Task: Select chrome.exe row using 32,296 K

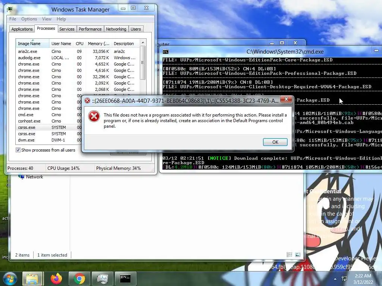Action: pos(78,77)
